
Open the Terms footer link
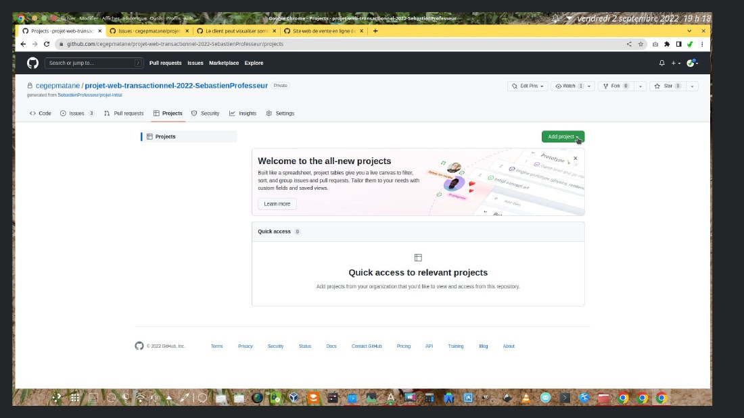point(217,346)
